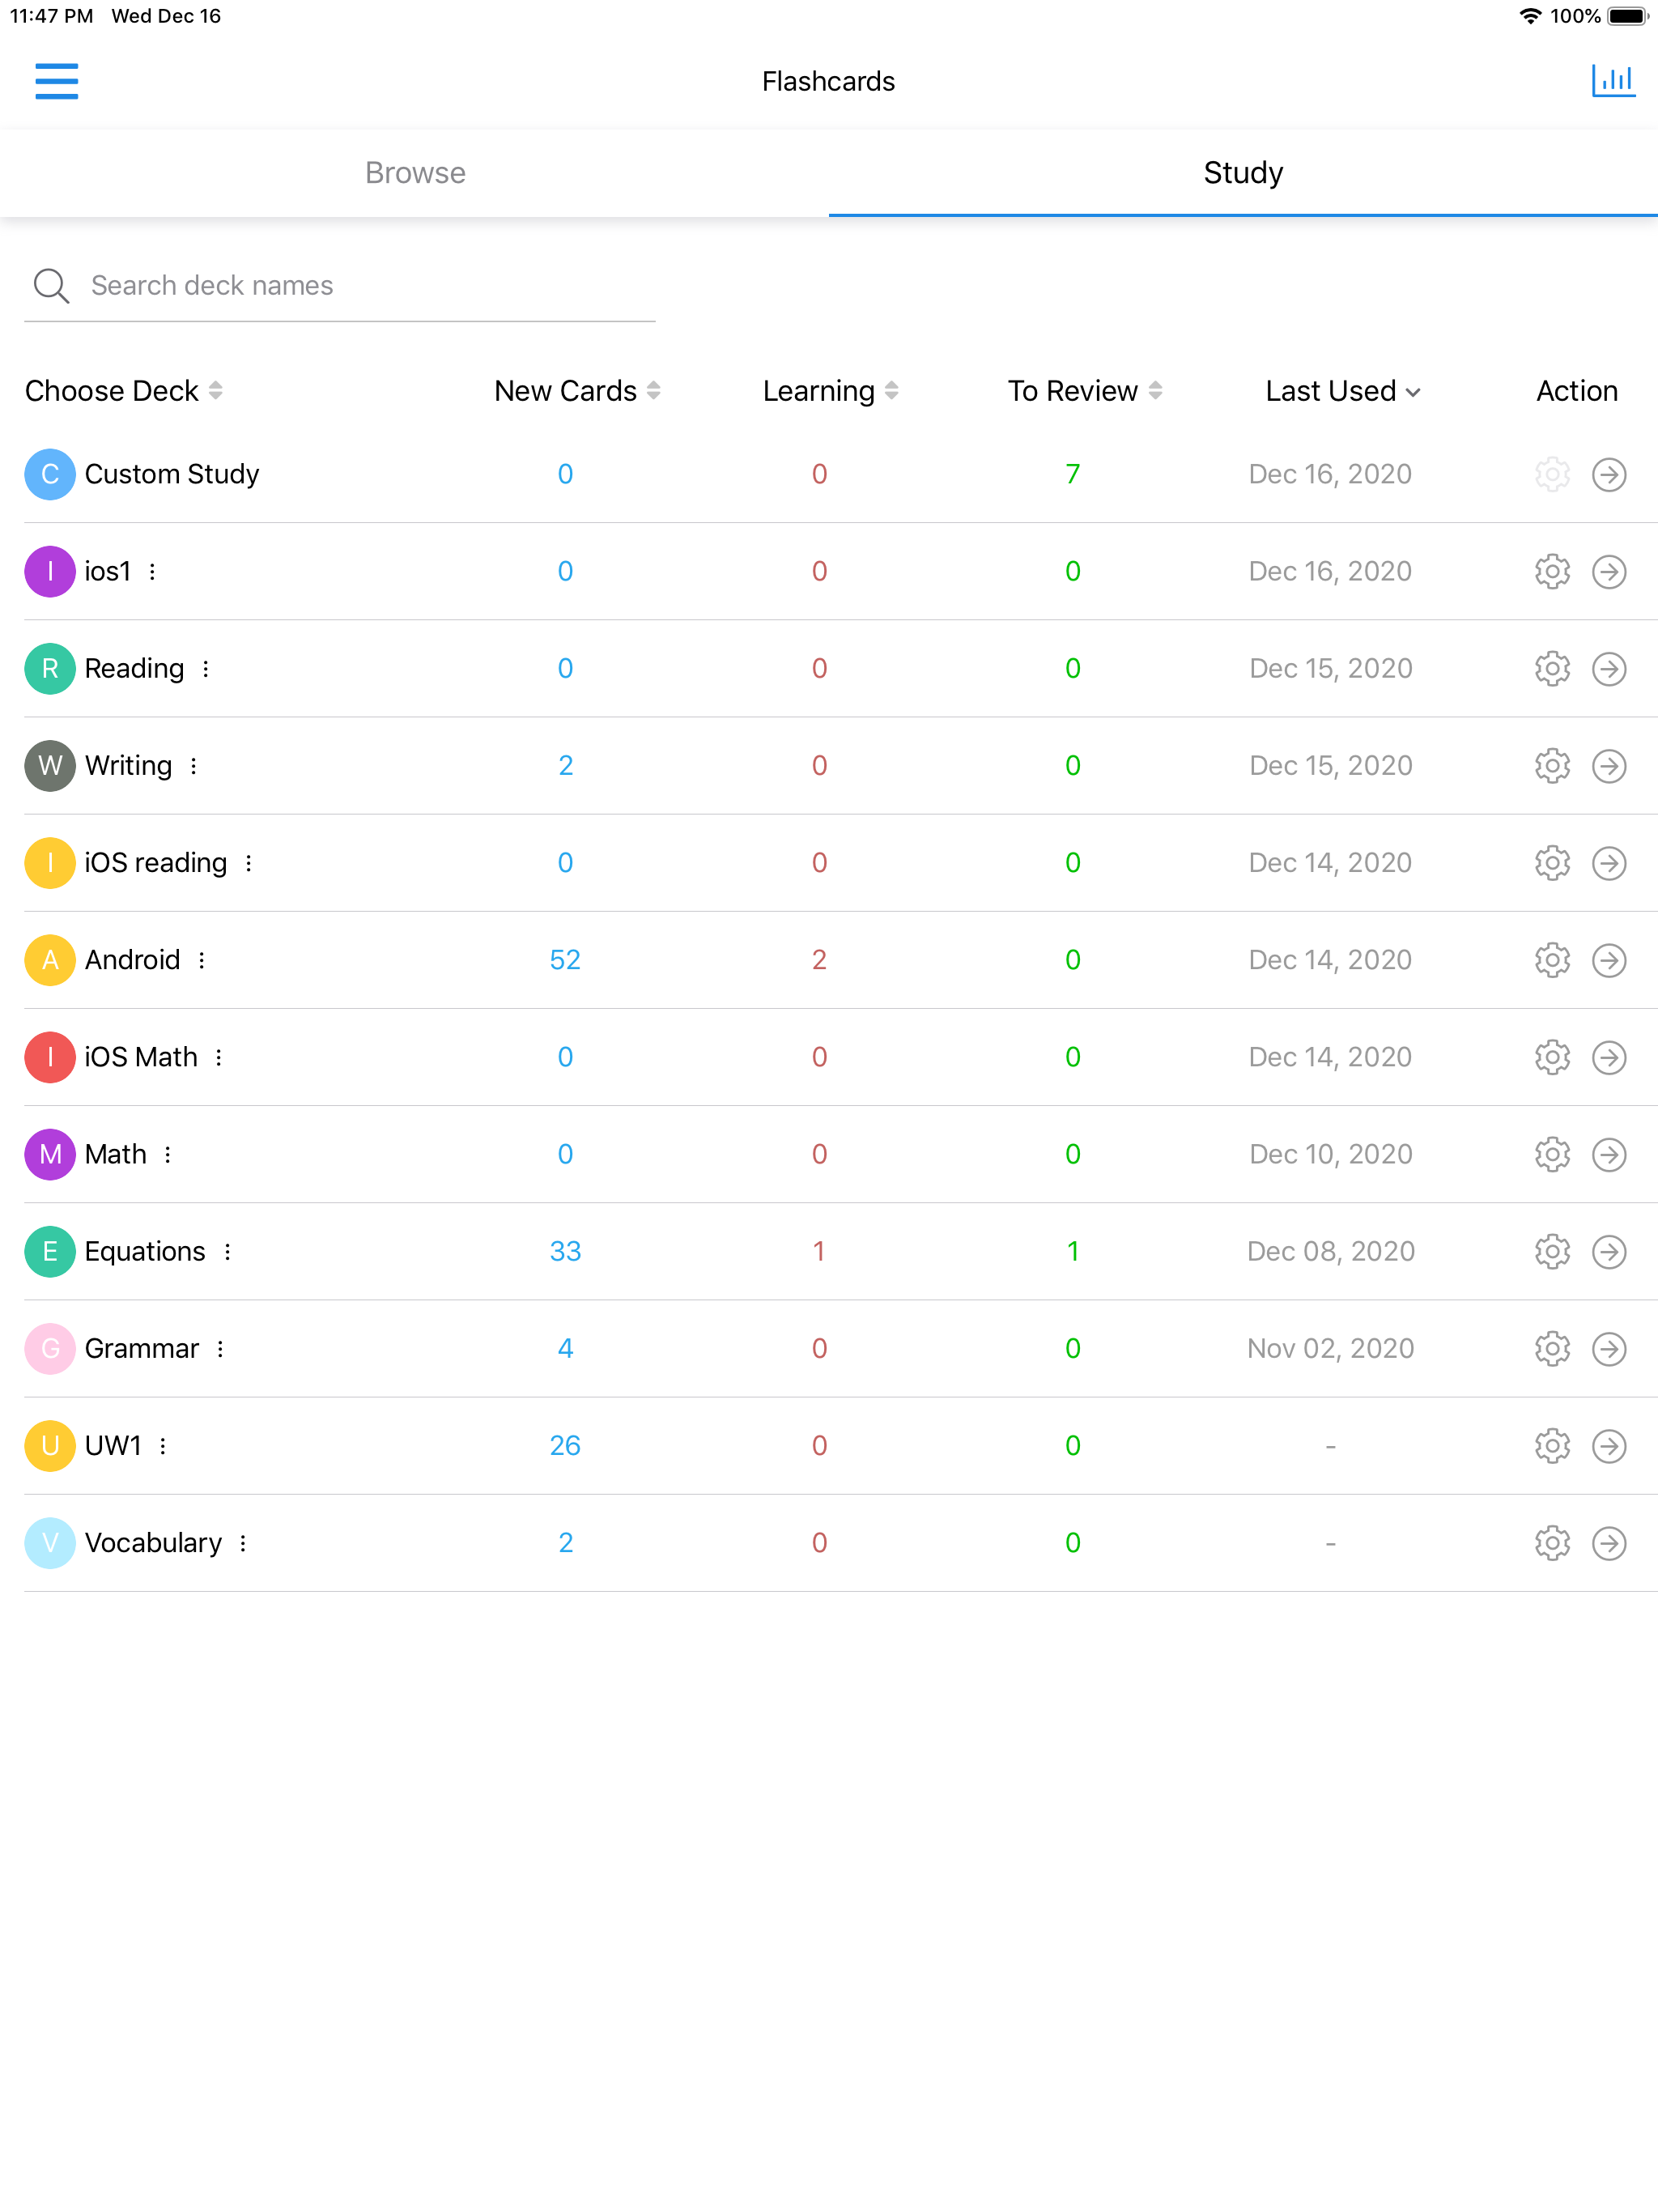1658x2212 pixels.
Task: Start studying Custom Study via arrow icon
Action: [1610, 475]
